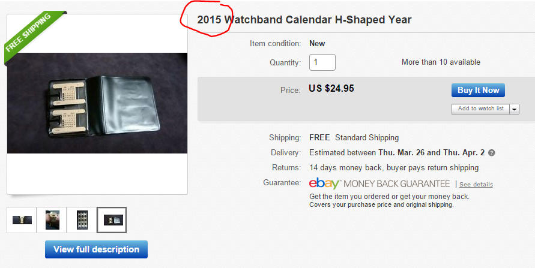Click the 14 days money back returns text

[393, 168]
